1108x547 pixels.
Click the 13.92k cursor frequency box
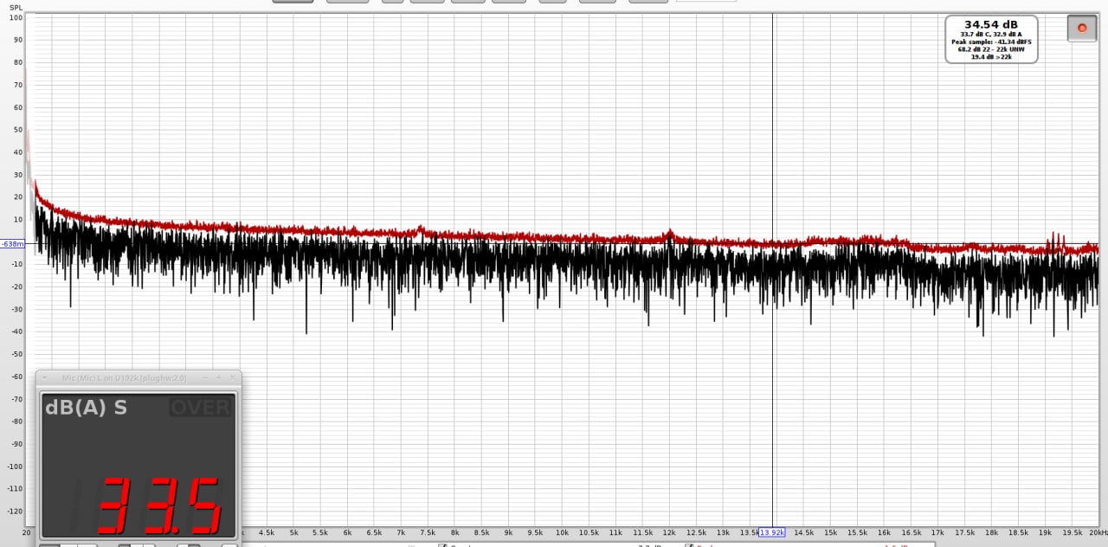point(772,532)
